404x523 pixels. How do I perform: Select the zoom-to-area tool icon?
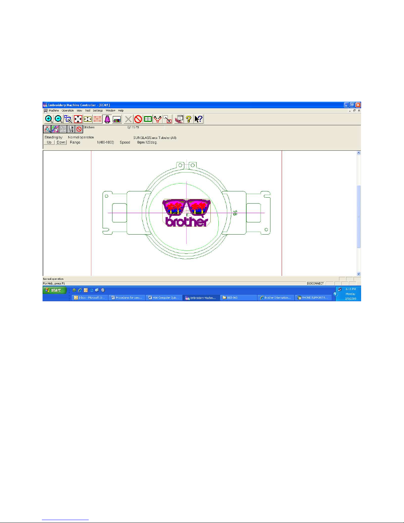point(68,119)
